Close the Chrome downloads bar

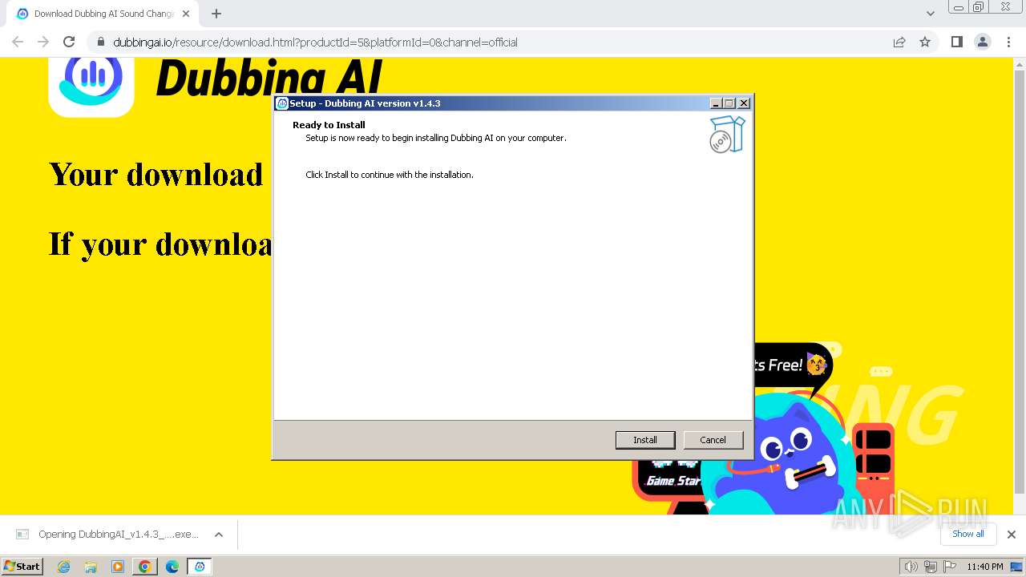point(1012,535)
